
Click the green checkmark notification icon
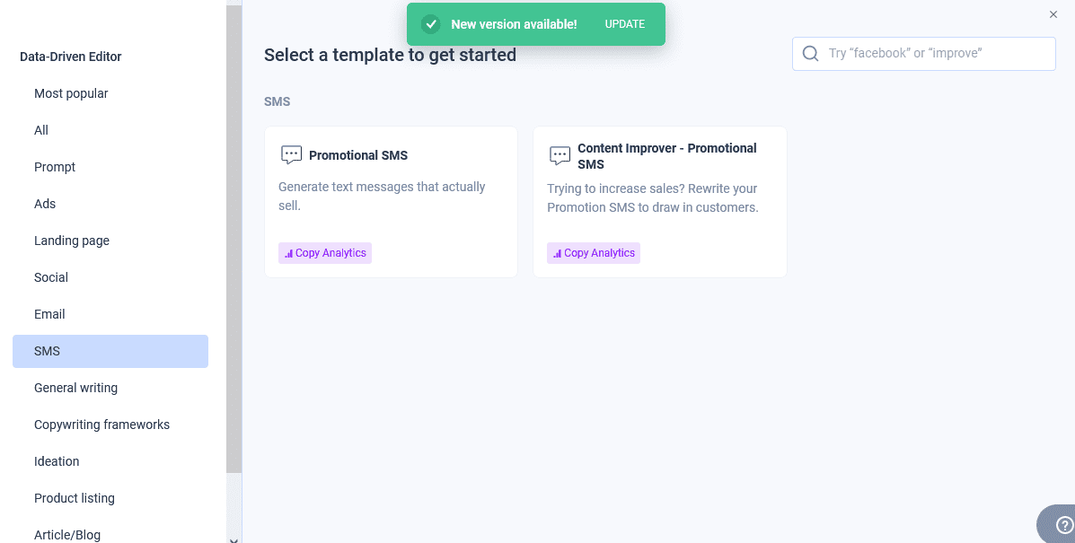click(x=431, y=24)
